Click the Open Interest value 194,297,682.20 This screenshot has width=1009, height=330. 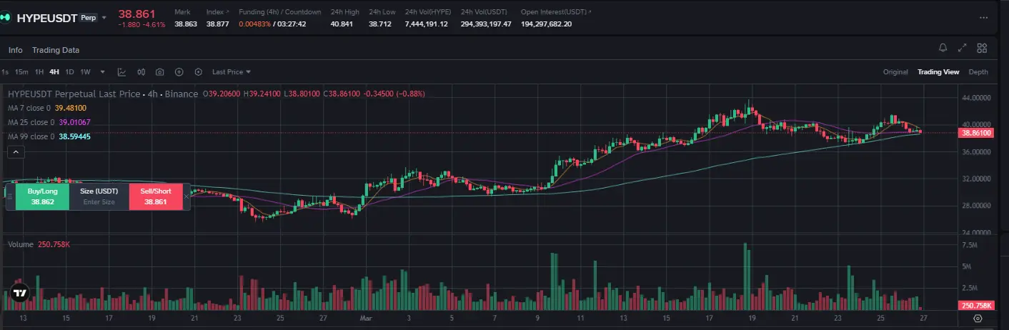546,24
